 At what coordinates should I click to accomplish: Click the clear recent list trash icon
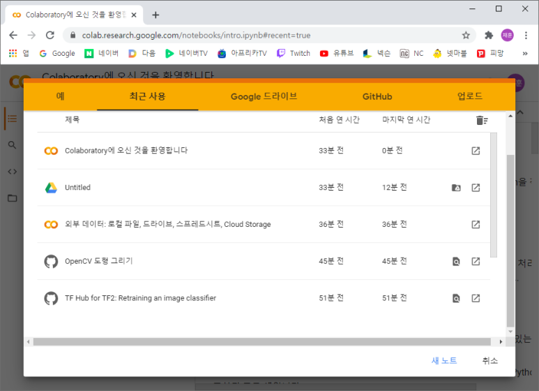(x=482, y=120)
